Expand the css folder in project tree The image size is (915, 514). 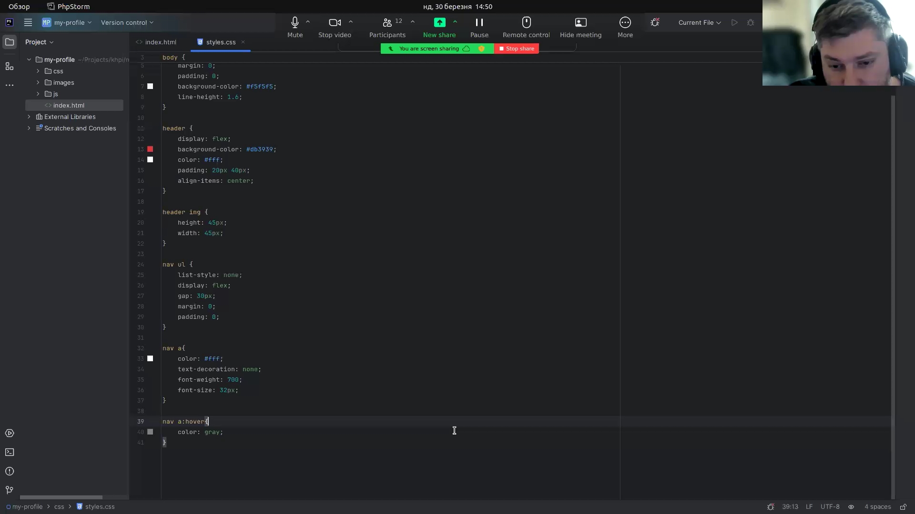tap(38, 71)
